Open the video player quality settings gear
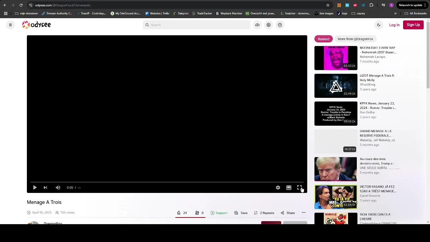This screenshot has width=430, height=242. pyautogui.click(x=278, y=188)
